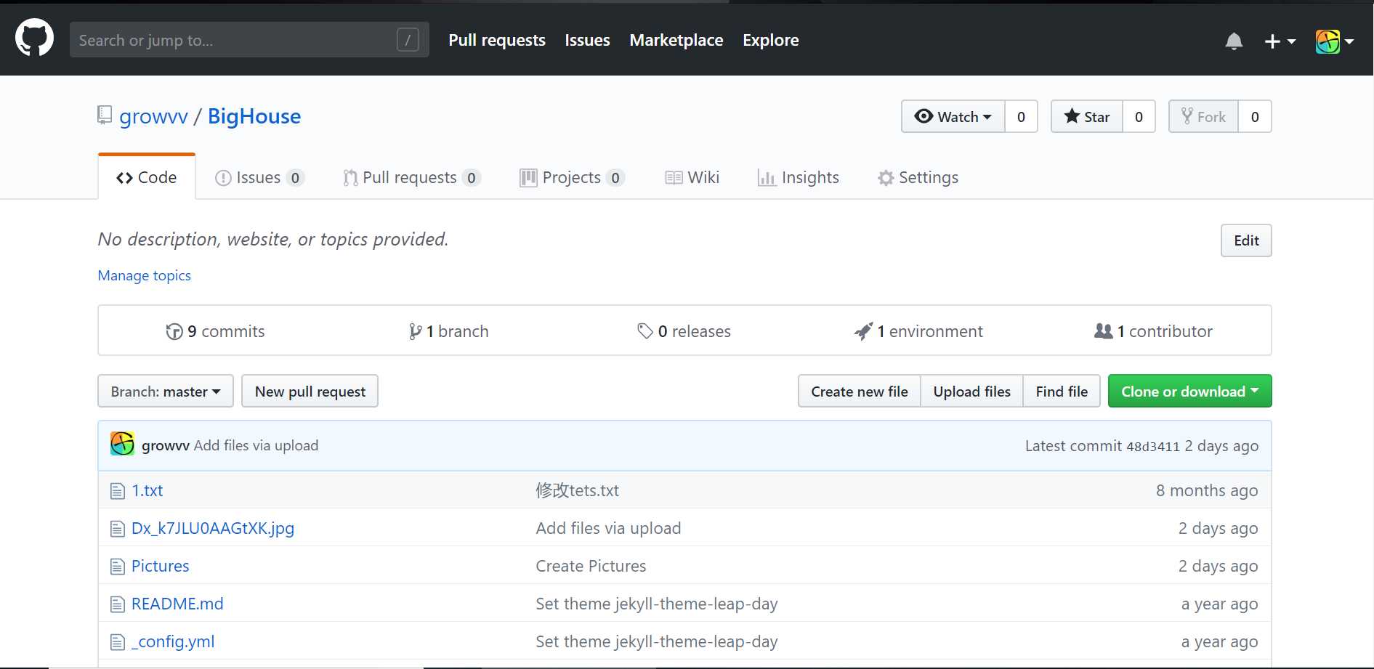
Task: Star the repository
Action: coord(1087,116)
